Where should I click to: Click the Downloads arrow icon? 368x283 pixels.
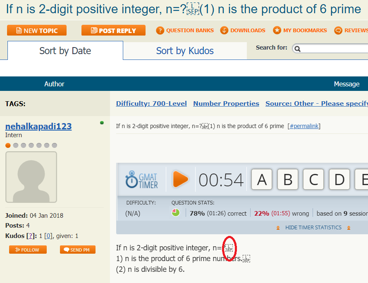point(224,30)
